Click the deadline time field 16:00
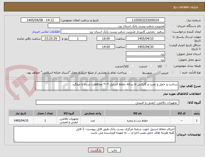205x157 pixels. point(106,38)
